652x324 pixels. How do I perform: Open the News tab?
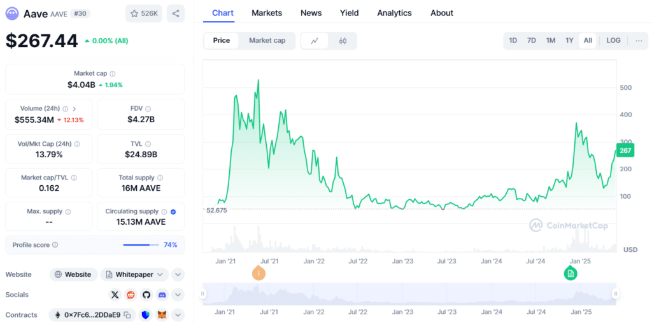point(311,13)
